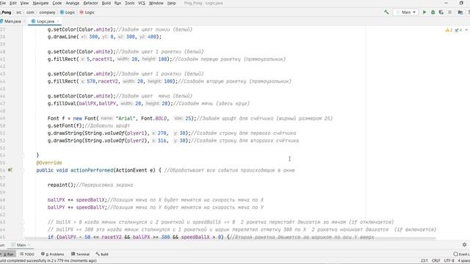The width and height of the screenshot is (470, 264).
Task: Open the Help menu
Action: [171, 3]
